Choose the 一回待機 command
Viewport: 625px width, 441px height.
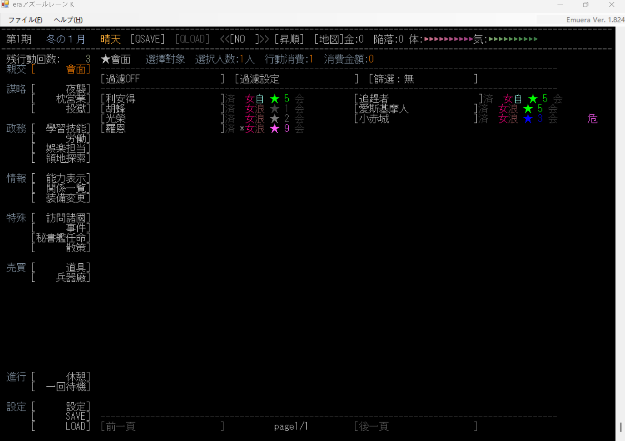pyautogui.click(x=61, y=386)
